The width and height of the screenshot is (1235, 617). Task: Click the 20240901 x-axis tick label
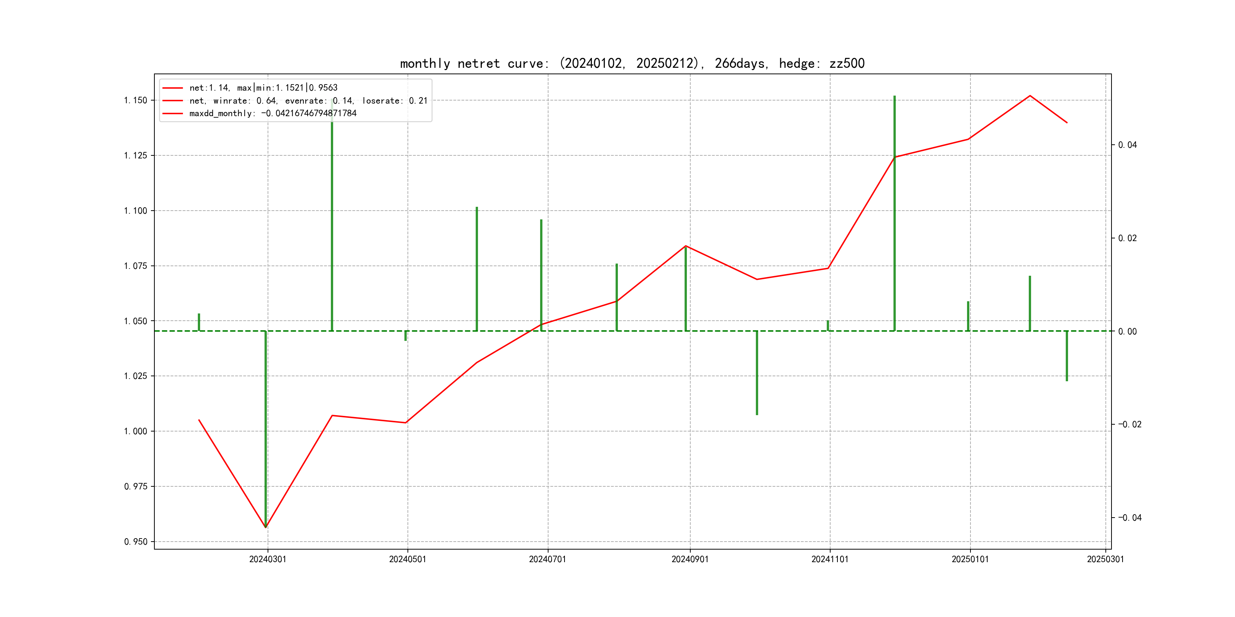coord(690,559)
